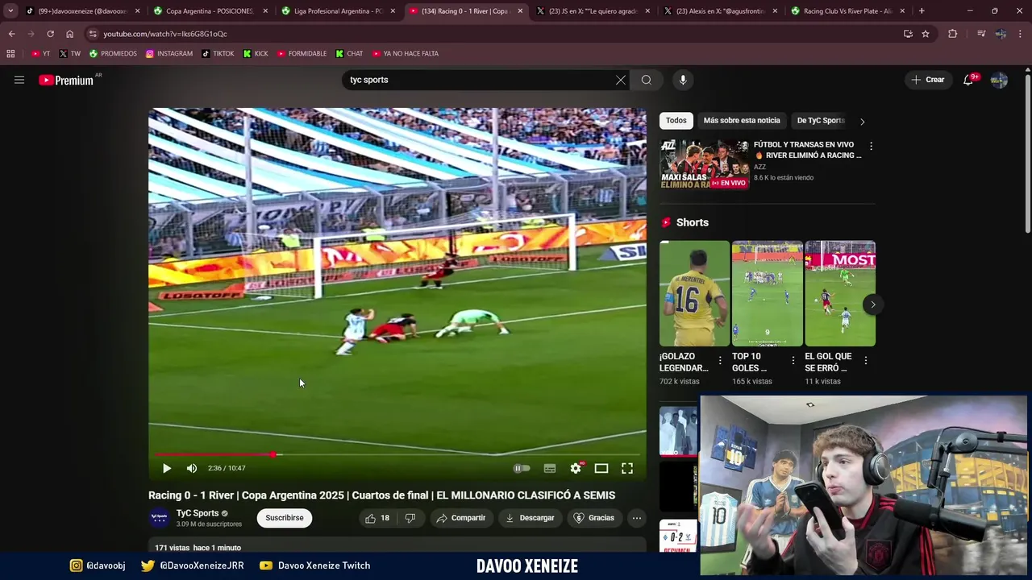Open the browser extensions menu
This screenshot has width=1032, height=580.
tap(952, 34)
